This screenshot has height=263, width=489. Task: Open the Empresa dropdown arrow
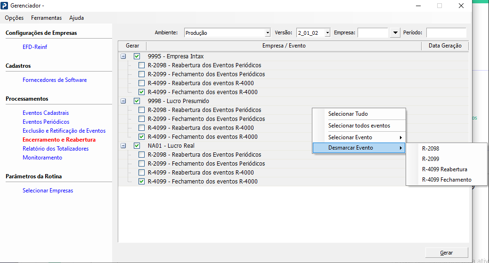[x=395, y=33]
